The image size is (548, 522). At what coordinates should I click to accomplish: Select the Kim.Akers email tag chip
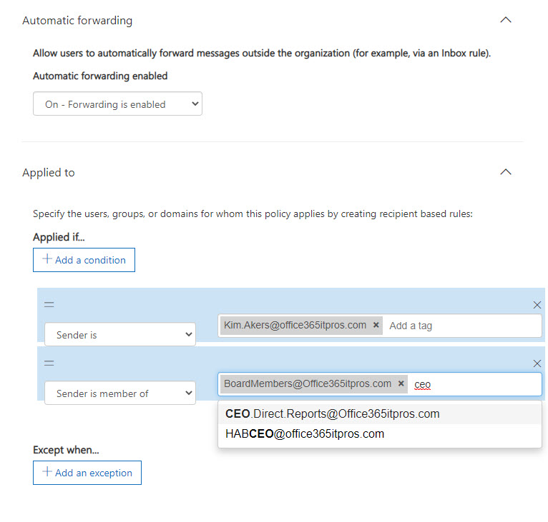pos(295,325)
